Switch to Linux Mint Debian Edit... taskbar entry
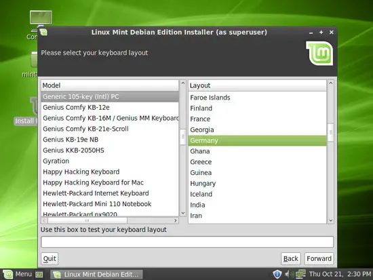 96,275
